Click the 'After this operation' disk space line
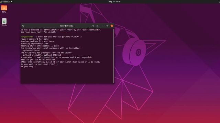 point(60,62)
